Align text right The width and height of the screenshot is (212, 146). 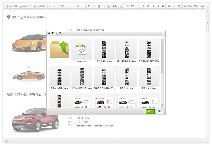point(158,6)
